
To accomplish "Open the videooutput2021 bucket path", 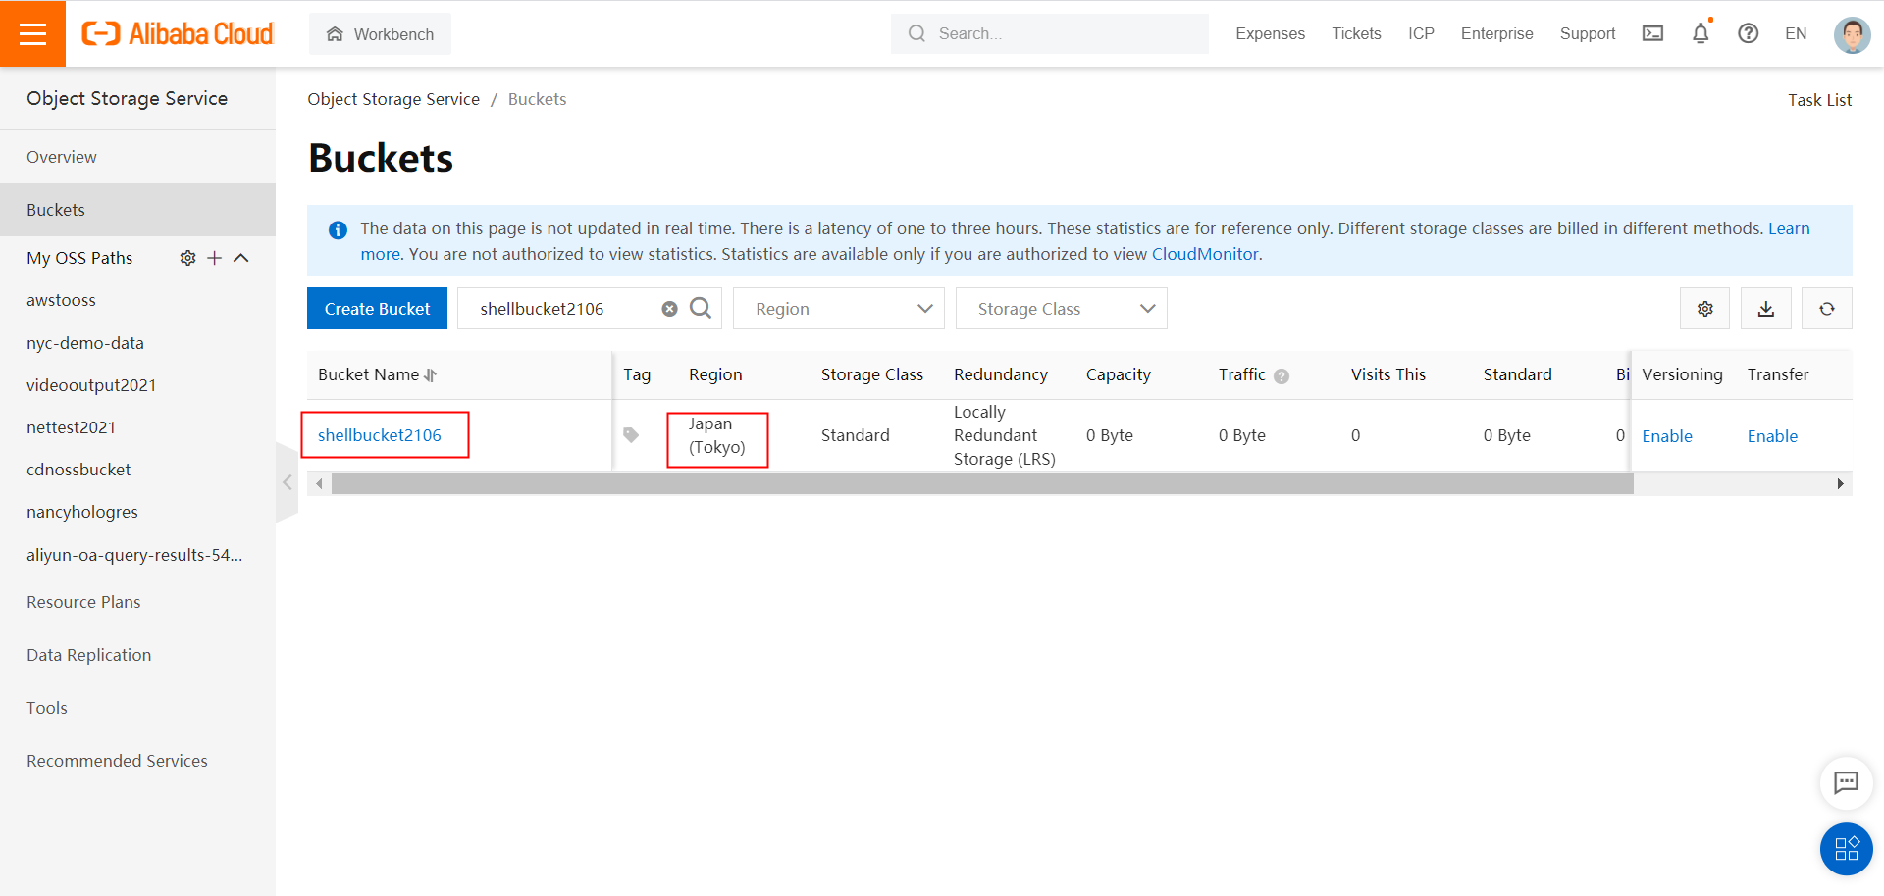I will click(x=91, y=385).
